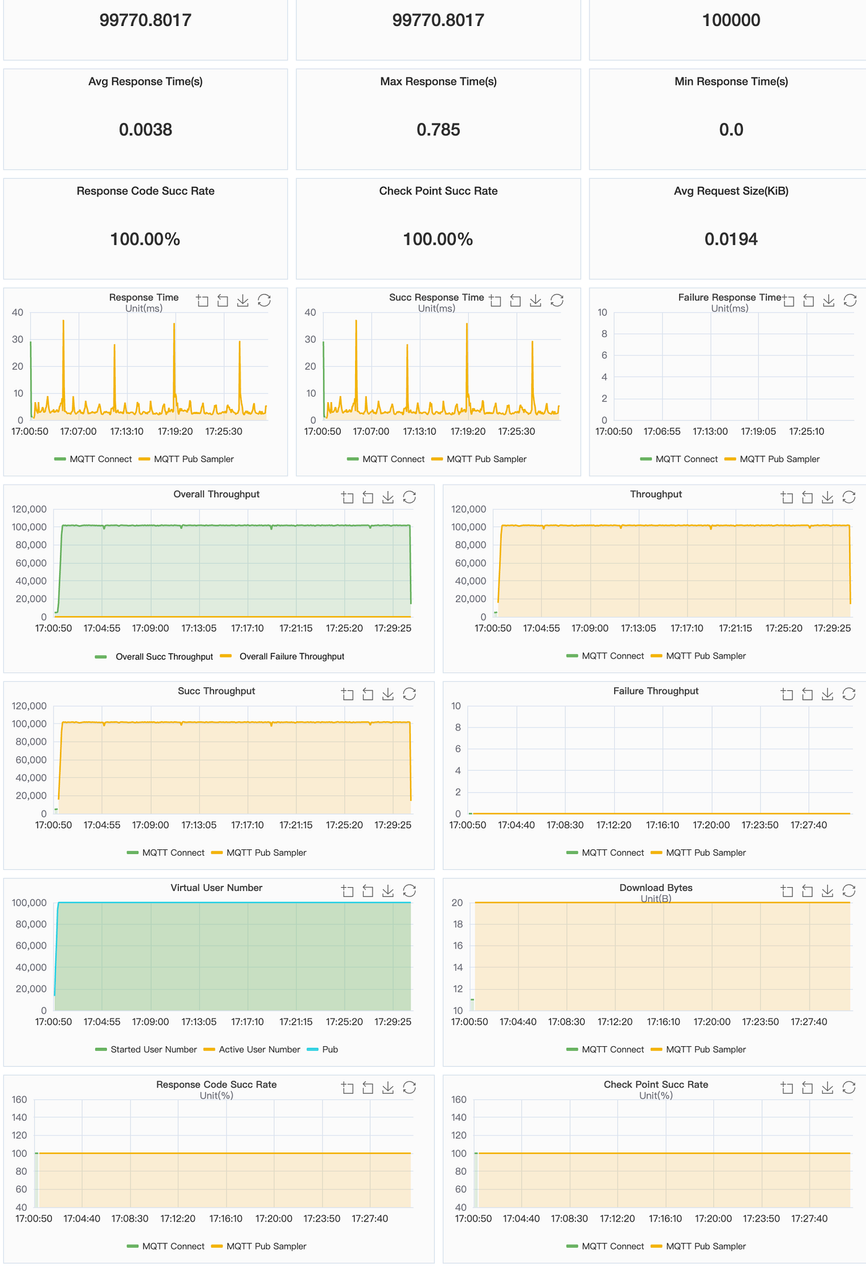The image size is (866, 1267).
Task: Hide the Started User Number series
Action: 146,1049
